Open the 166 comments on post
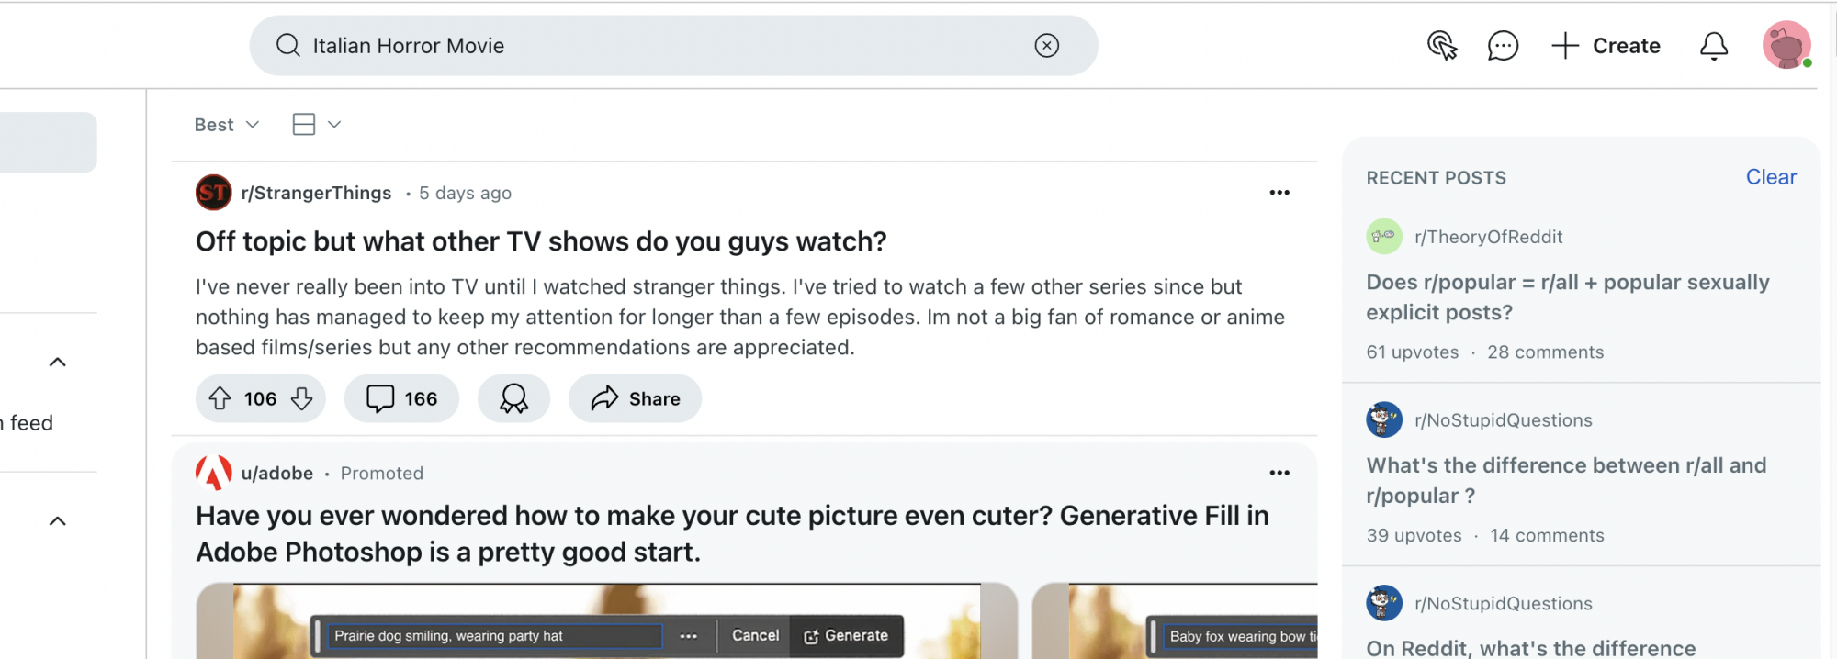 click(401, 398)
